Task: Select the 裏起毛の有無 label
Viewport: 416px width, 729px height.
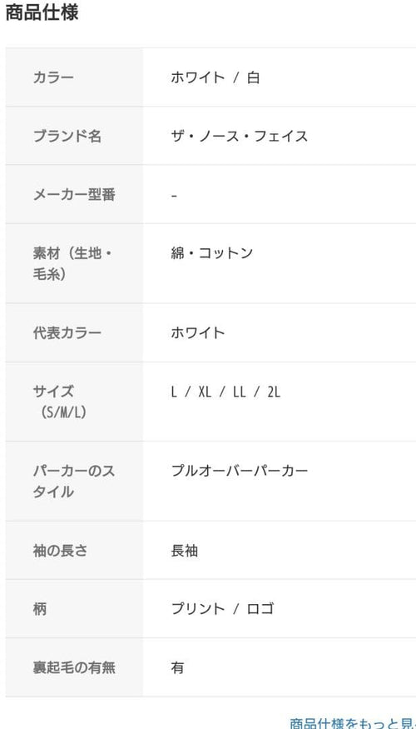Action: (74, 667)
